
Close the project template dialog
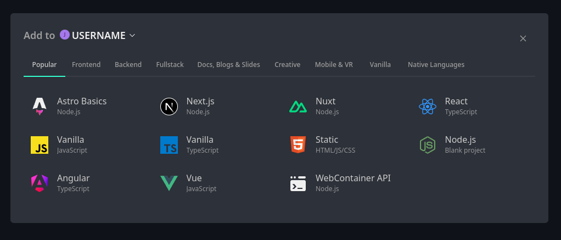pyautogui.click(x=523, y=38)
